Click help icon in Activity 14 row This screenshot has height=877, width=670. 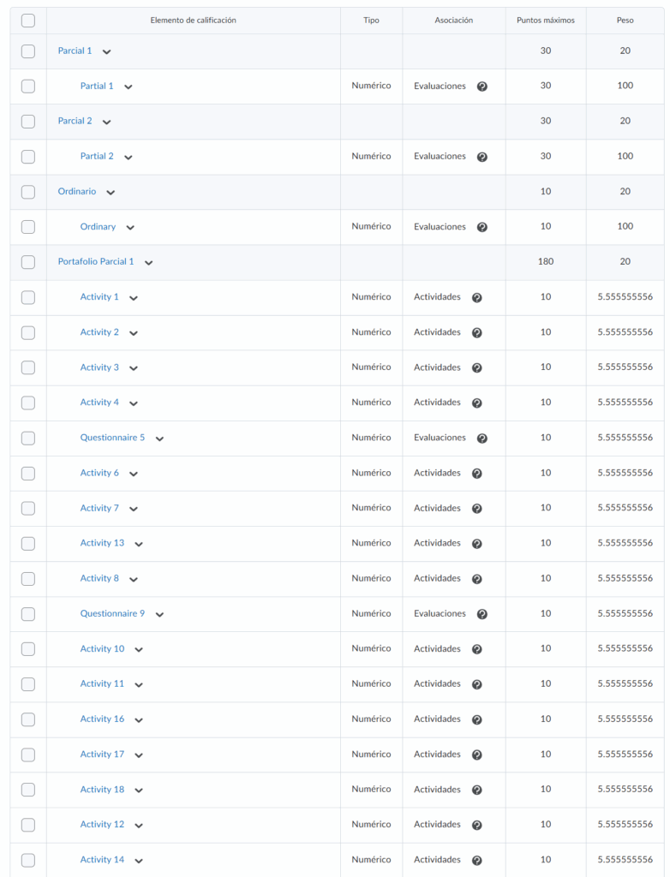477,861
